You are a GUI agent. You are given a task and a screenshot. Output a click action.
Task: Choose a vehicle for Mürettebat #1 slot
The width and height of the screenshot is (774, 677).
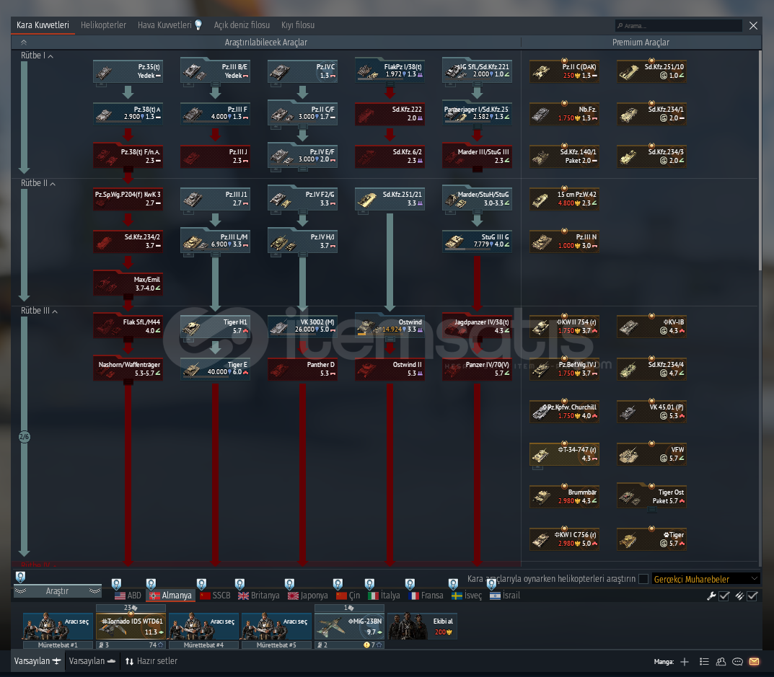click(x=58, y=627)
